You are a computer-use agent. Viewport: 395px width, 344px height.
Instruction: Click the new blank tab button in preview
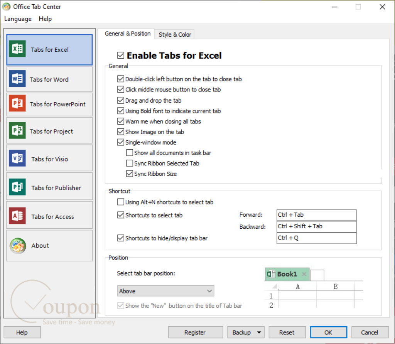(x=317, y=275)
